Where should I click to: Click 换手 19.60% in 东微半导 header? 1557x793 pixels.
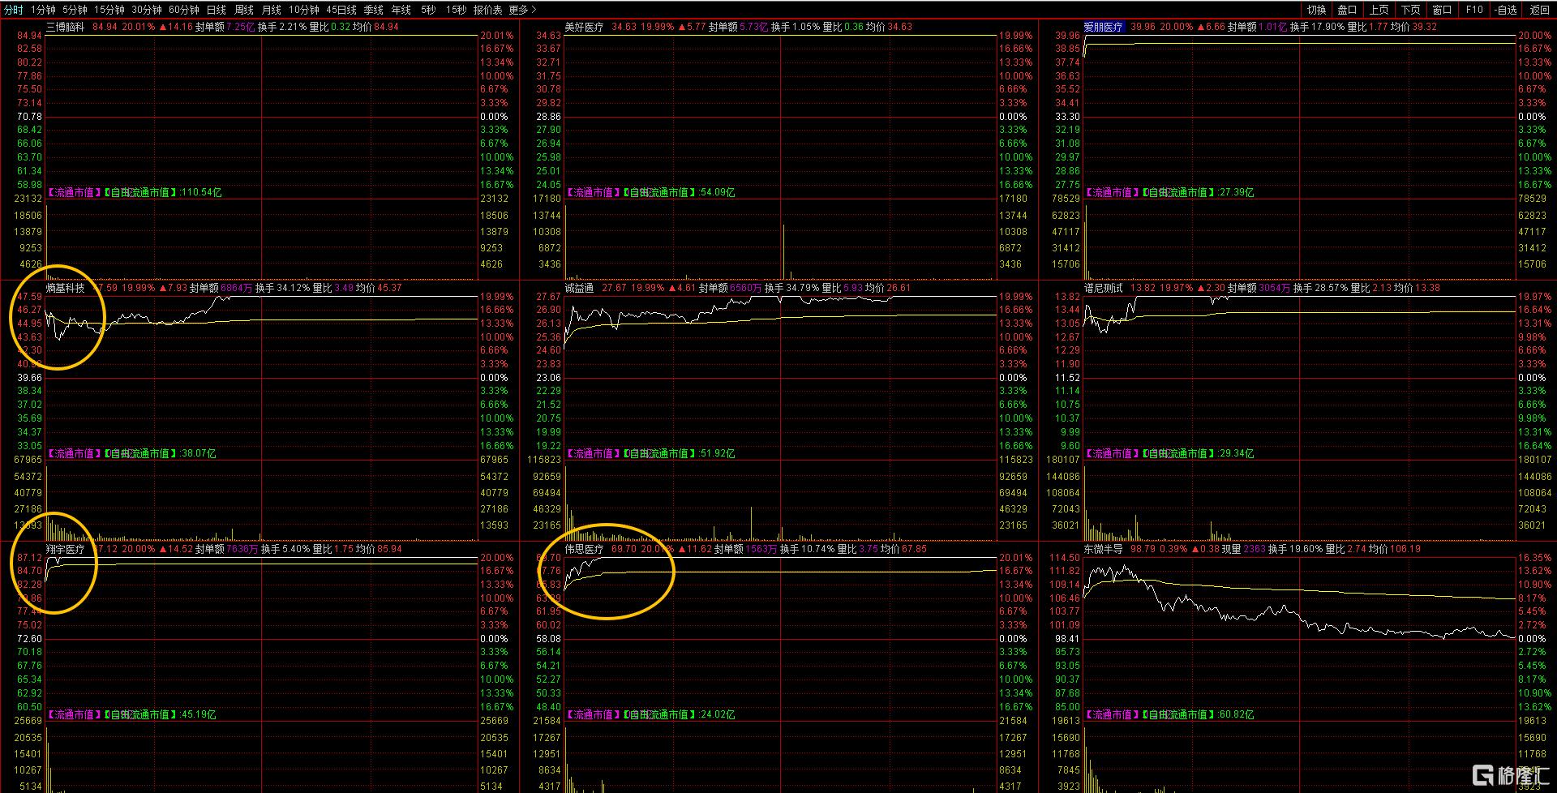(1295, 549)
